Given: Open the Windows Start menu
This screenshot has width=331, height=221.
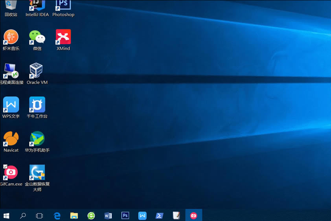Looking at the screenshot, I should (6, 215).
